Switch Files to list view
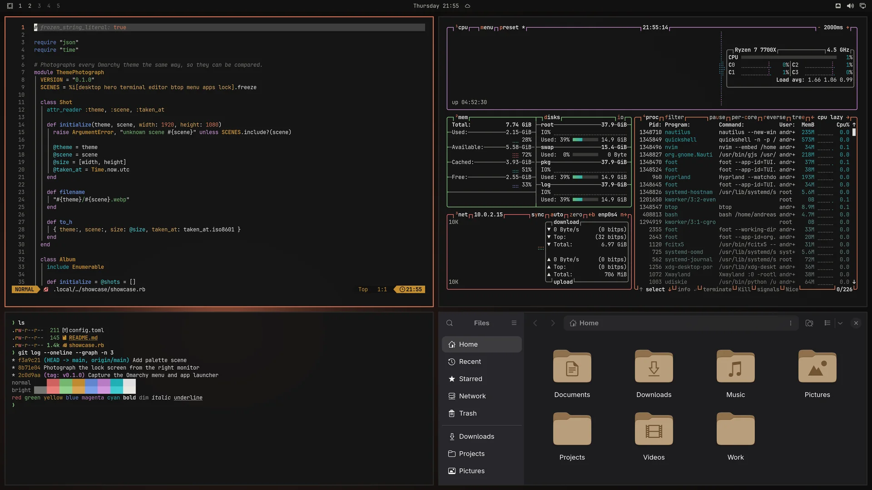Viewport: 872px width, 490px height. click(x=827, y=323)
